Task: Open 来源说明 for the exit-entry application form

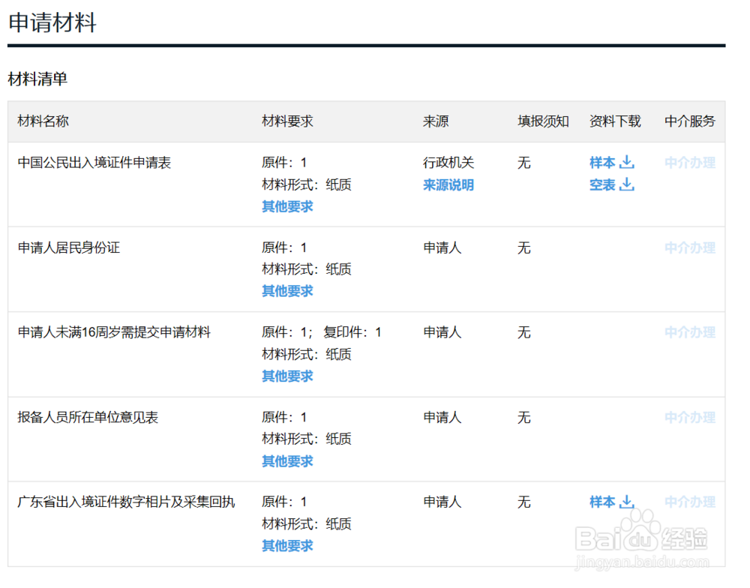Action: (447, 185)
